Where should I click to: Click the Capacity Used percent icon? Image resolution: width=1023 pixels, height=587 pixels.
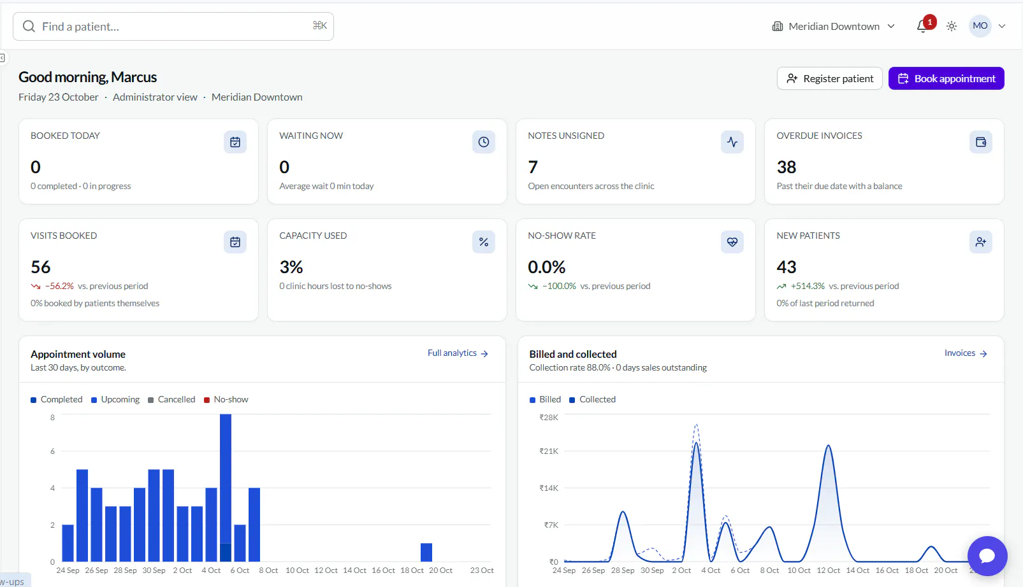coord(484,242)
